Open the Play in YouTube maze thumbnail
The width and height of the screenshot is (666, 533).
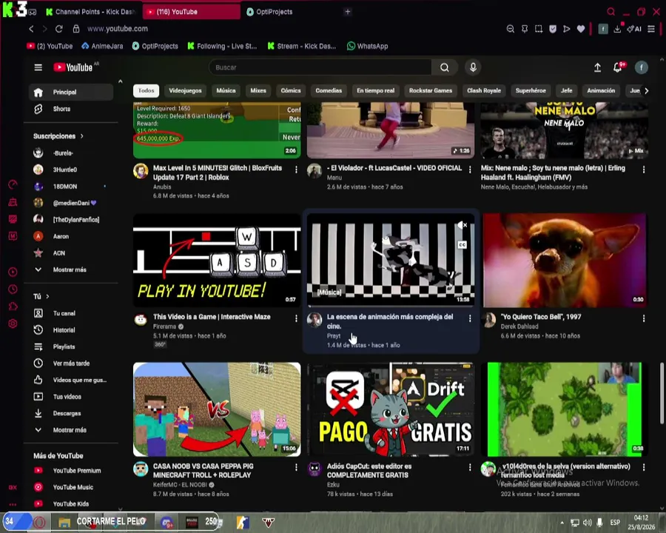(217, 260)
